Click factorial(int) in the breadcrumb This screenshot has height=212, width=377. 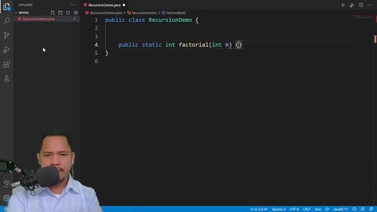pos(176,13)
